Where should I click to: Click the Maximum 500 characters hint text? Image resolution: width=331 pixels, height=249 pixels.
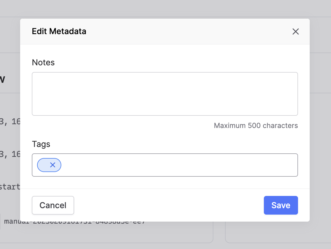[x=256, y=126]
